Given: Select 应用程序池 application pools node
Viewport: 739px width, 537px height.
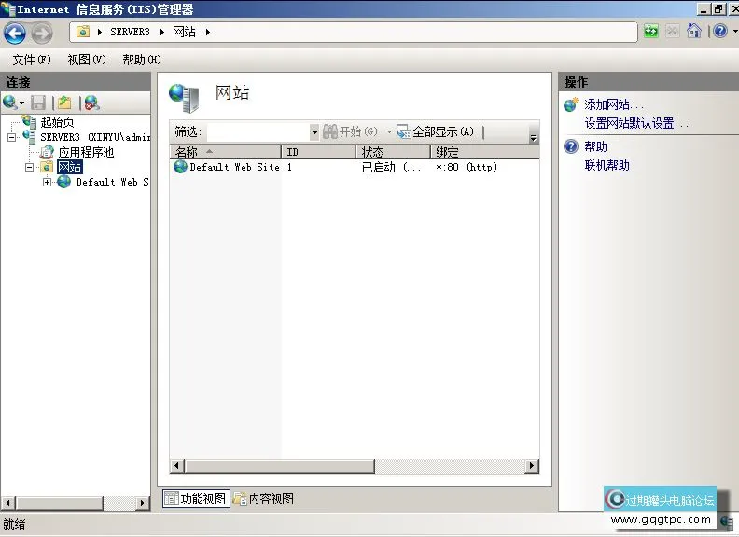Looking at the screenshot, I should (86, 152).
